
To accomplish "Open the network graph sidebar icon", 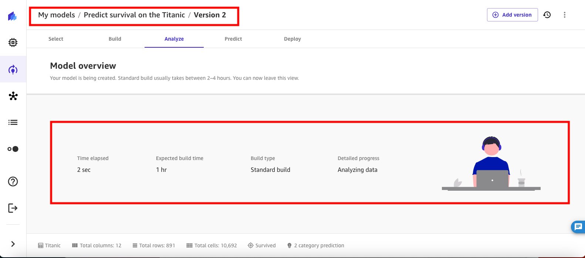I will coord(13,96).
